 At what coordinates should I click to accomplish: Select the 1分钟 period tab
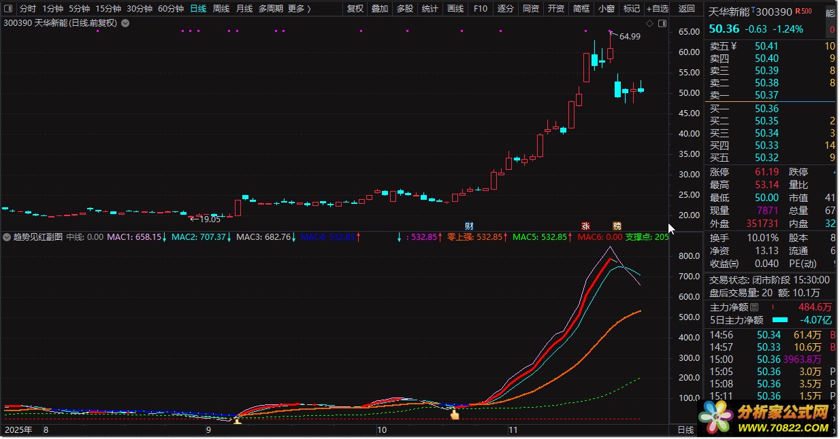pyautogui.click(x=52, y=9)
